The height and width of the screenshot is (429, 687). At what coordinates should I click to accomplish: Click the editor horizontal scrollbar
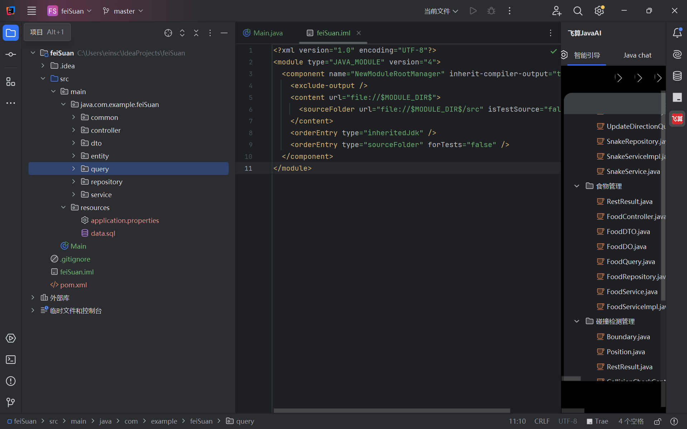392,410
